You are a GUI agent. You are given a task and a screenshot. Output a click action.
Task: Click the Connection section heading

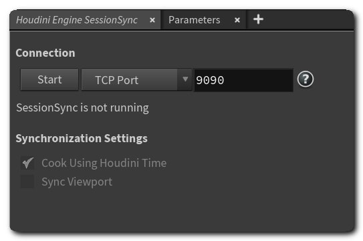click(45, 53)
